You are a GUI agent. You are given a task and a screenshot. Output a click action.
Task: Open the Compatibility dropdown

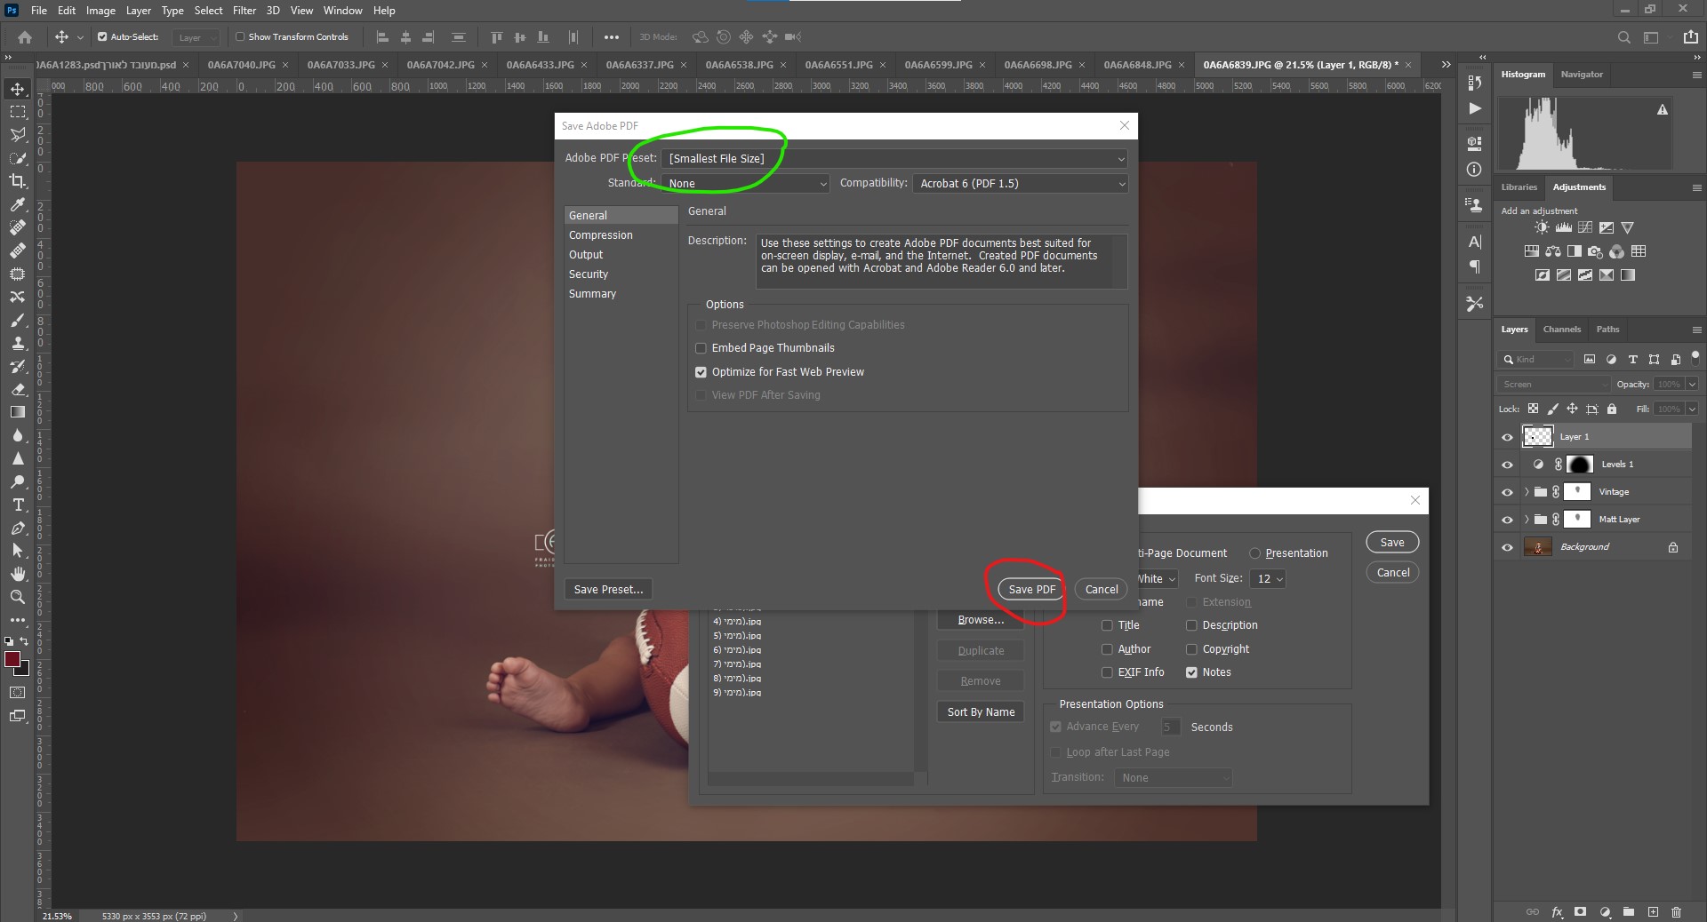(1021, 184)
